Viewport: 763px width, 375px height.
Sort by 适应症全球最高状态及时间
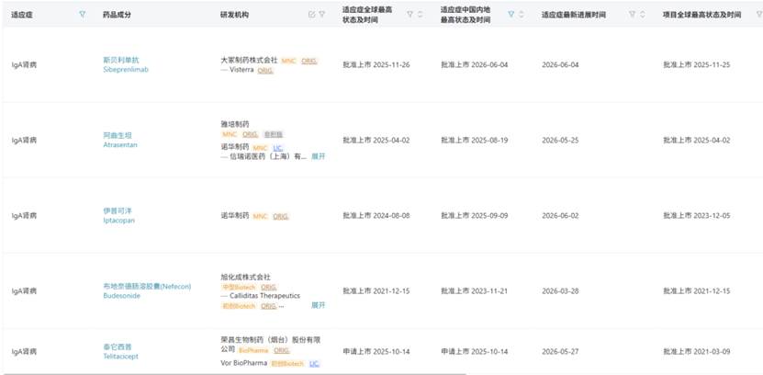(x=420, y=15)
